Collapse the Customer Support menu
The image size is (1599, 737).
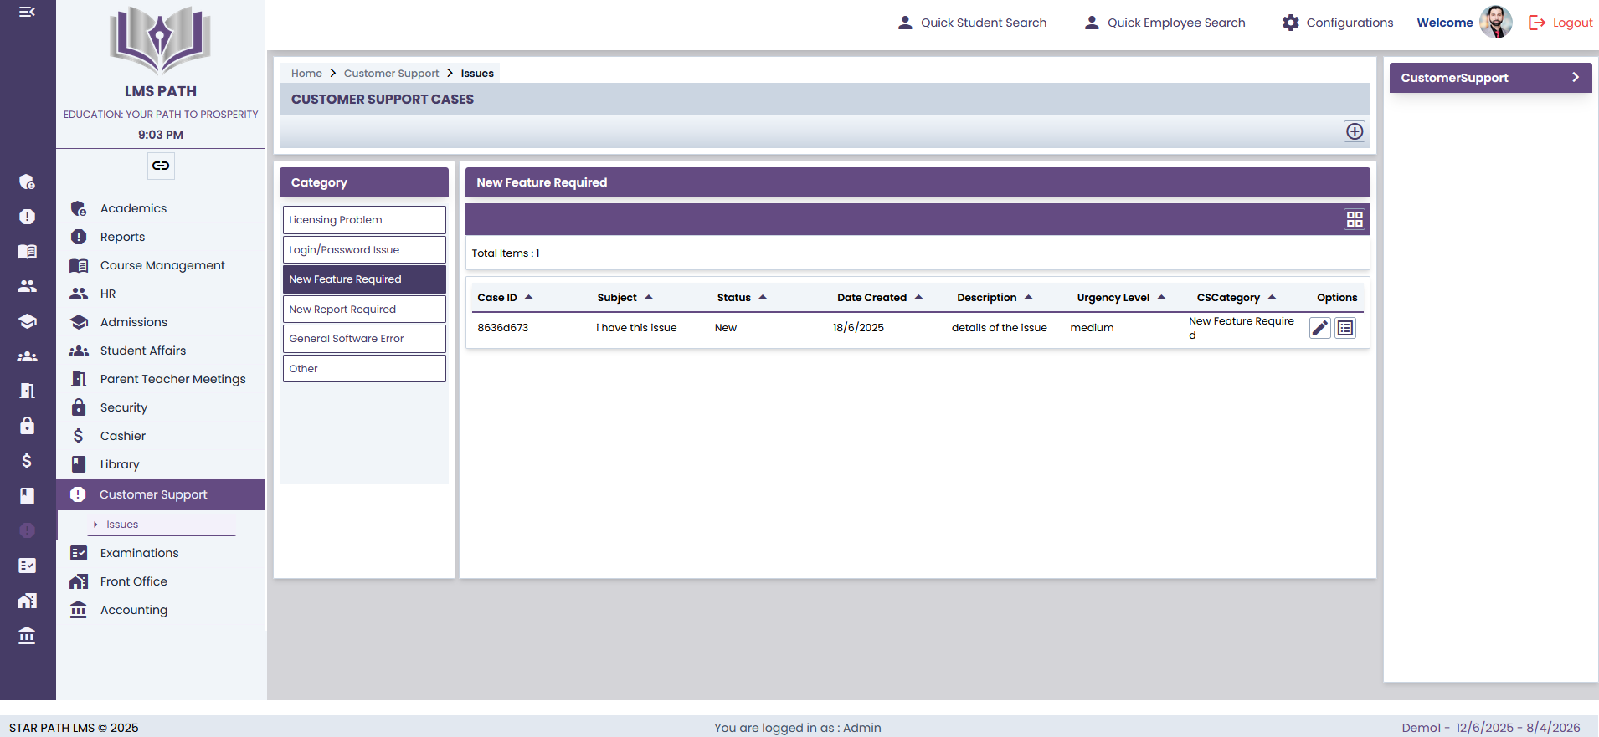click(x=161, y=494)
